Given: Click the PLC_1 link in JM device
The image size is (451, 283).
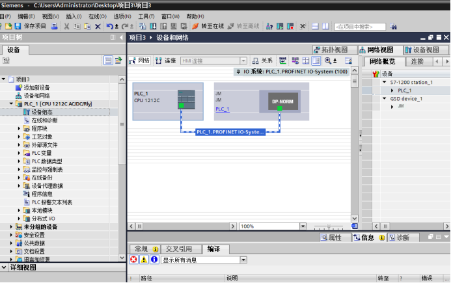Looking at the screenshot, I should pos(223,109).
